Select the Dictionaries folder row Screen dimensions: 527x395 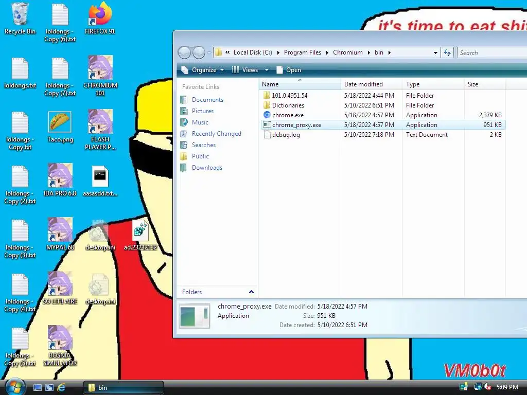pos(382,105)
